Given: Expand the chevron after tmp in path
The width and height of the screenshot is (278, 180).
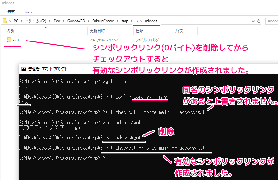Looking at the screenshot, I should pos(131,21).
